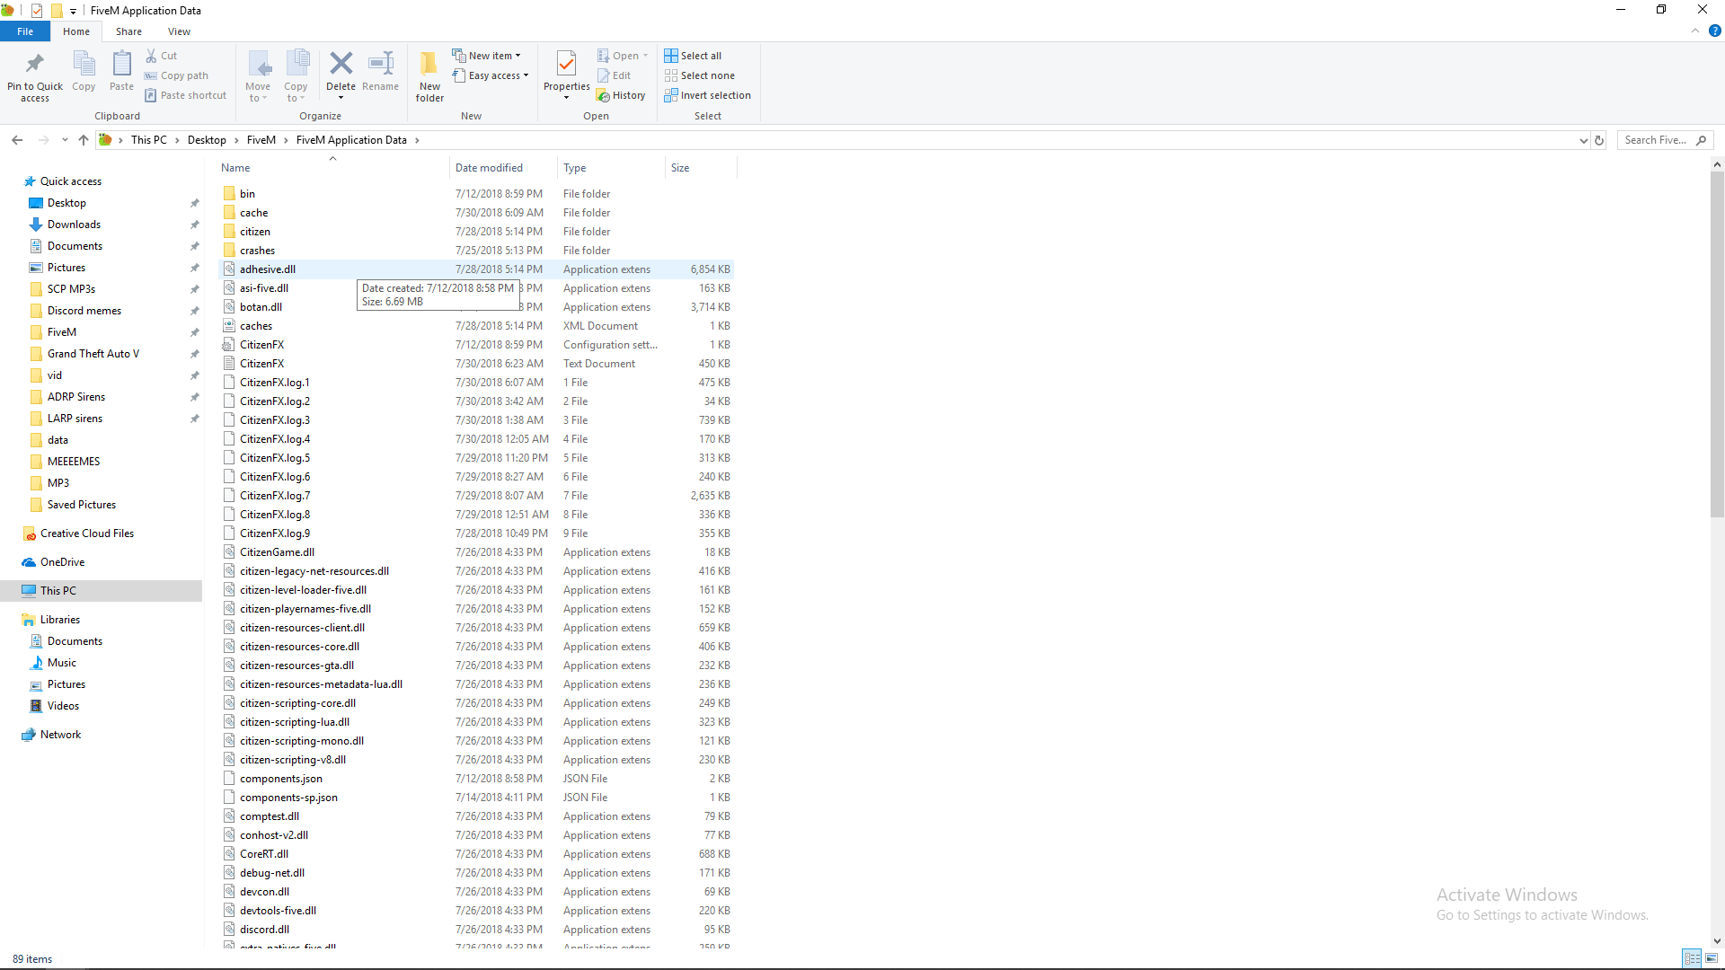Viewport: 1725px width, 970px height.
Task: Sort by the Name column header
Action: point(332,168)
